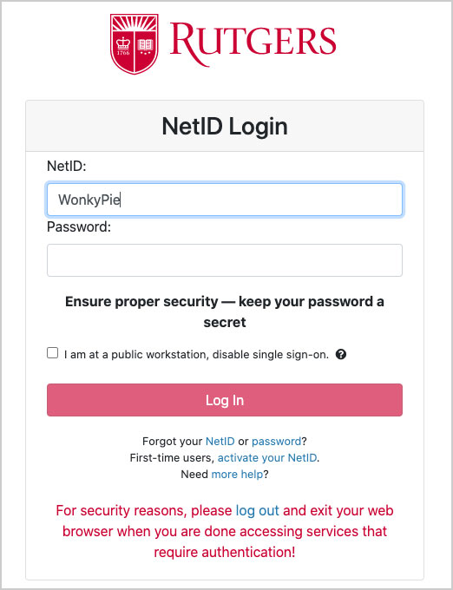Screen dimensions: 453x590
Task: Open the 'more help' link
Action: coord(237,474)
